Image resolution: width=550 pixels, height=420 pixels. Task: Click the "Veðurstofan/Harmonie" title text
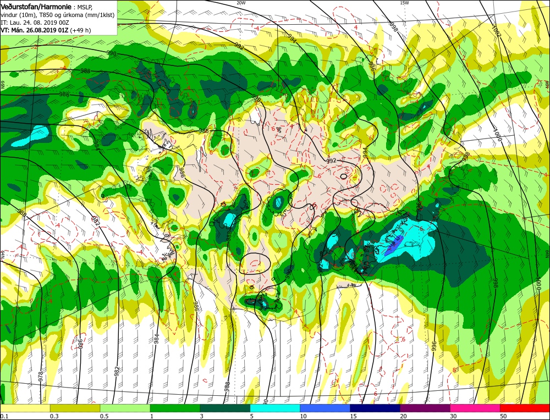[37, 7]
